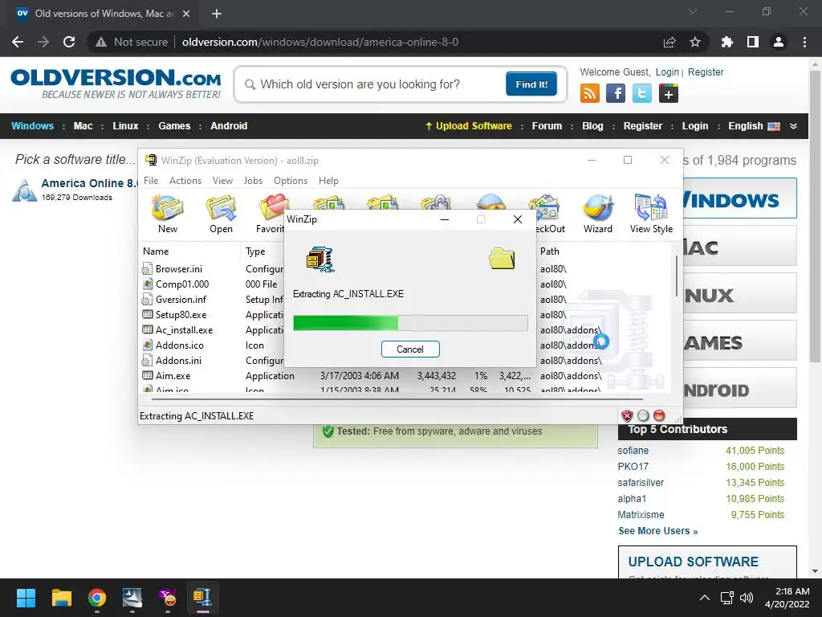The image size is (822, 617).
Task: Click the volume icon in system tray
Action: click(747, 598)
